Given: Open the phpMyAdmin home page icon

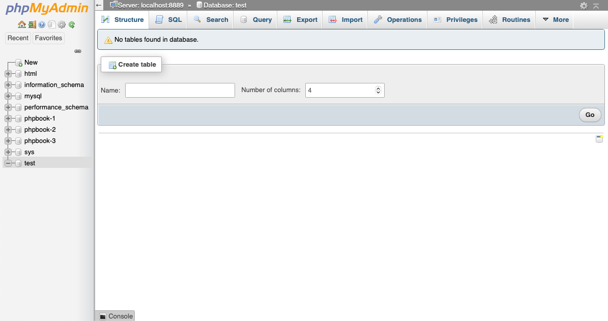Looking at the screenshot, I should 22,24.
